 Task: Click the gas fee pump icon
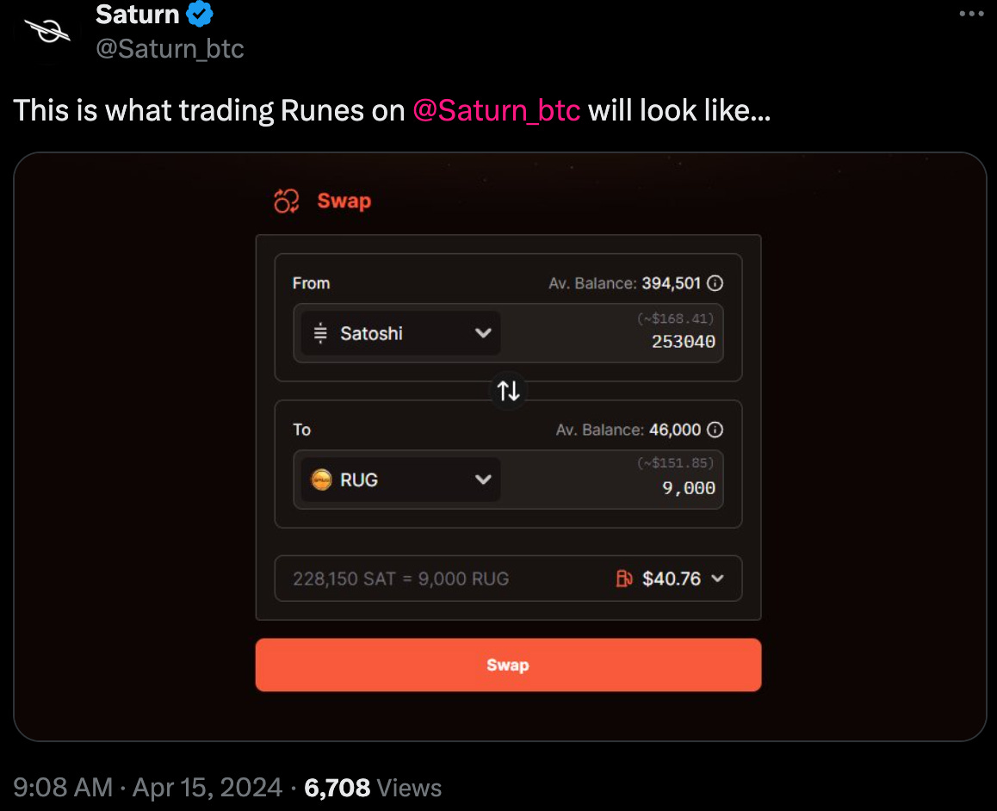[624, 579]
